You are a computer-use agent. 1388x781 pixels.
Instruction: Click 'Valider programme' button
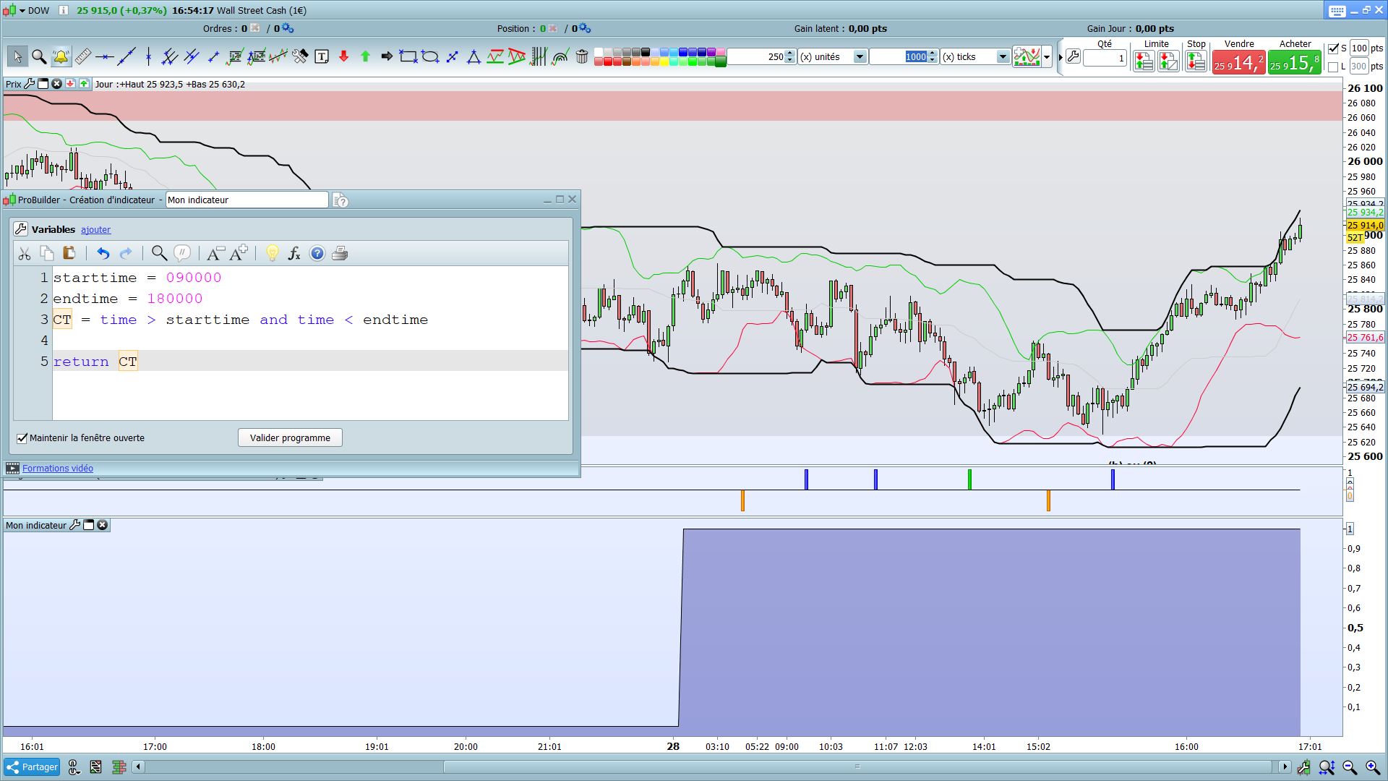(x=290, y=438)
